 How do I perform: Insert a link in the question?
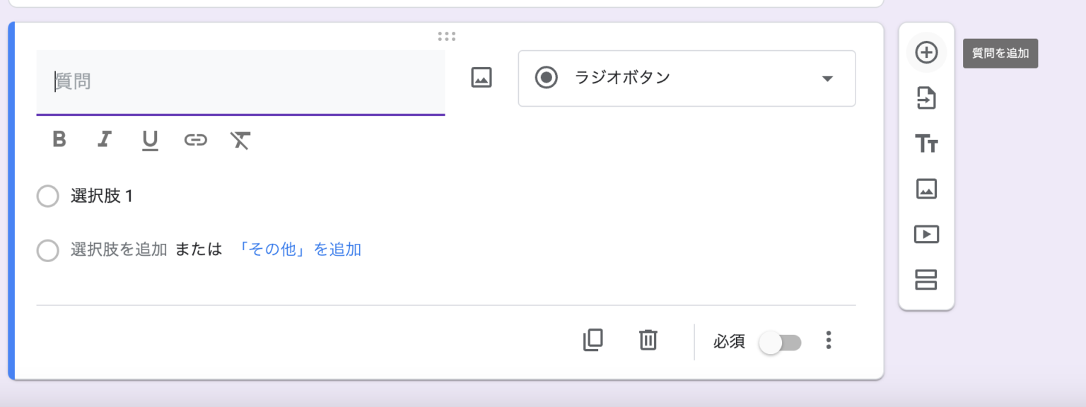point(195,140)
